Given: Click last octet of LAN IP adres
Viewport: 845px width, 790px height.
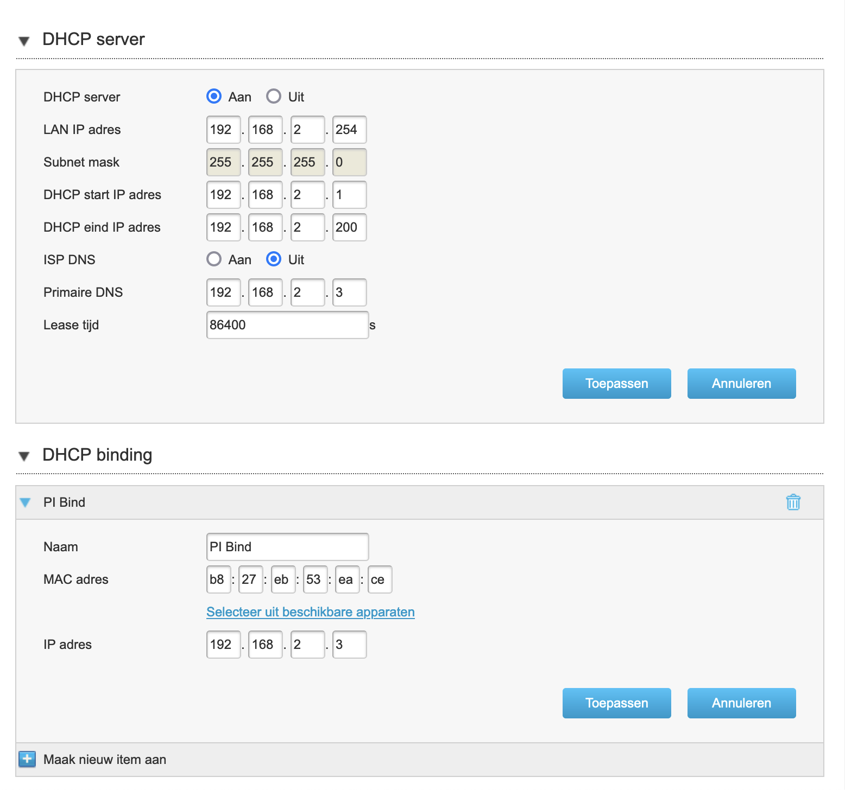Looking at the screenshot, I should click(349, 130).
